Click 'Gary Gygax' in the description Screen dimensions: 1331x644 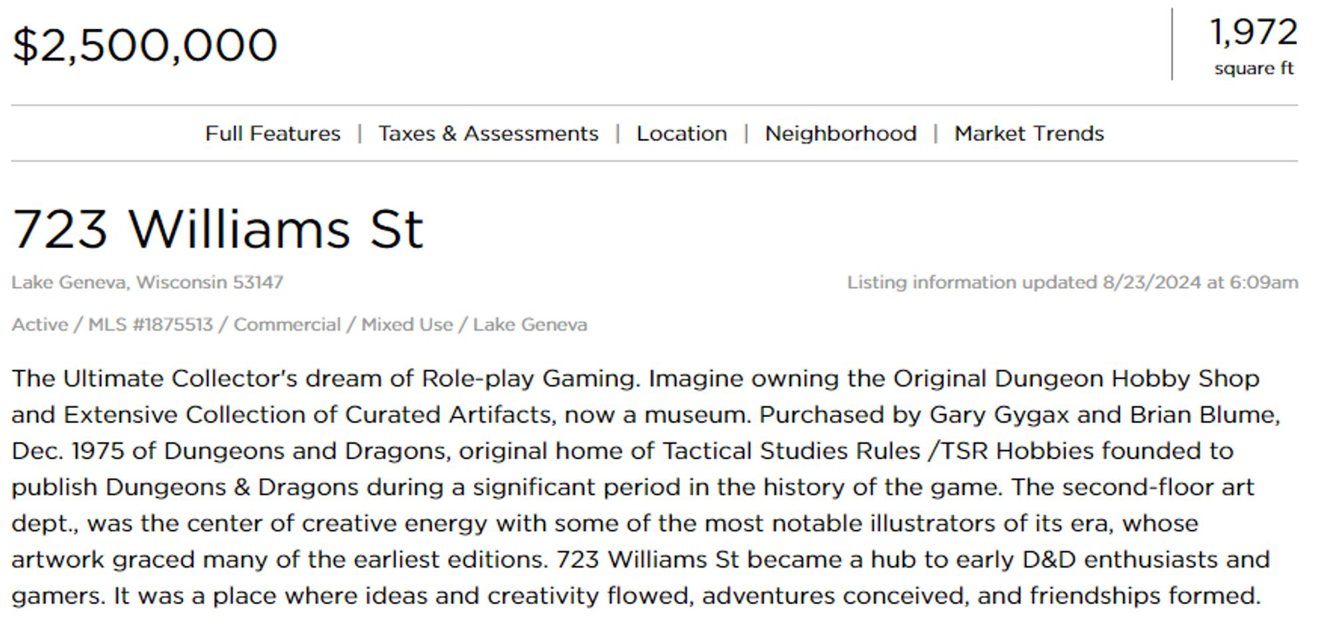coord(999,414)
